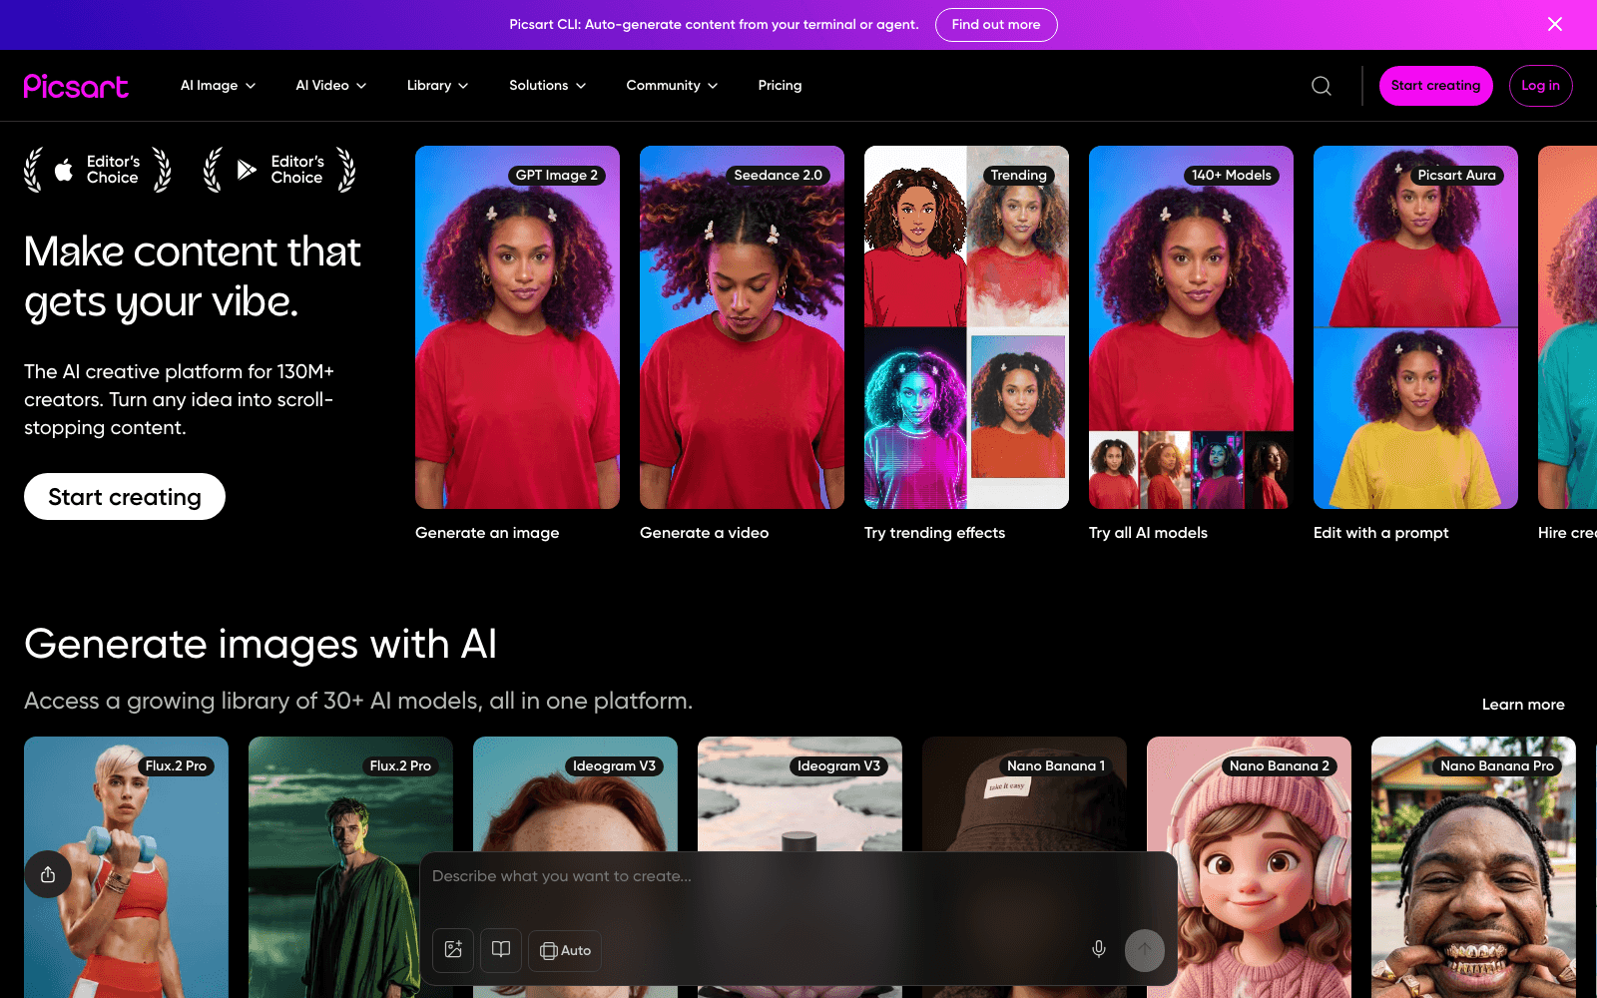Click the share icon on Flux.2 Pro image
The image size is (1597, 998).
click(x=48, y=874)
